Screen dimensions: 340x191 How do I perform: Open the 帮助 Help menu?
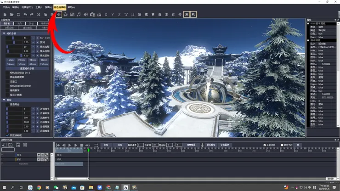[x=71, y=7]
